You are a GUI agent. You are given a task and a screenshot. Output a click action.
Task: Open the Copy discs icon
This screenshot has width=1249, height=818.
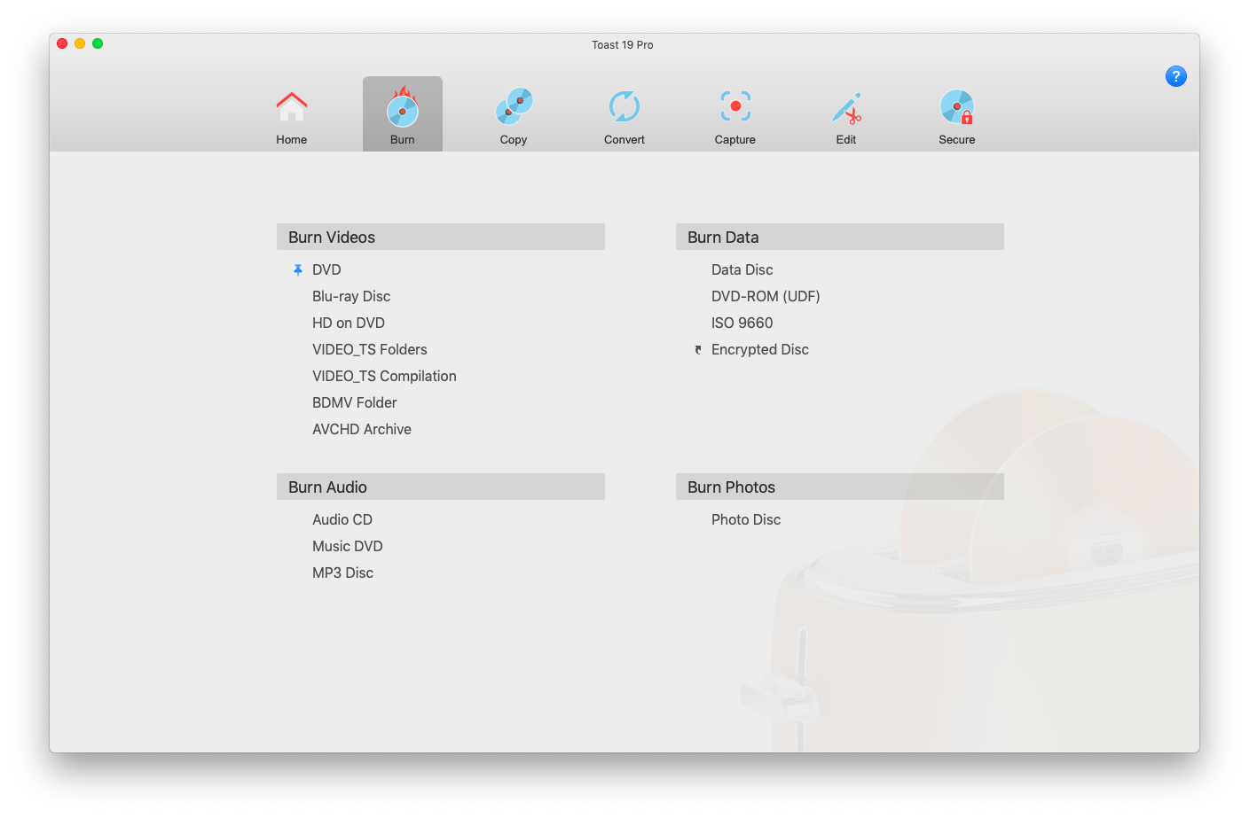(514, 106)
